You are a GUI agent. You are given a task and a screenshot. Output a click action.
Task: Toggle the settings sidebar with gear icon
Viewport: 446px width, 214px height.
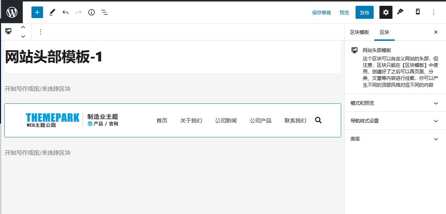point(386,12)
